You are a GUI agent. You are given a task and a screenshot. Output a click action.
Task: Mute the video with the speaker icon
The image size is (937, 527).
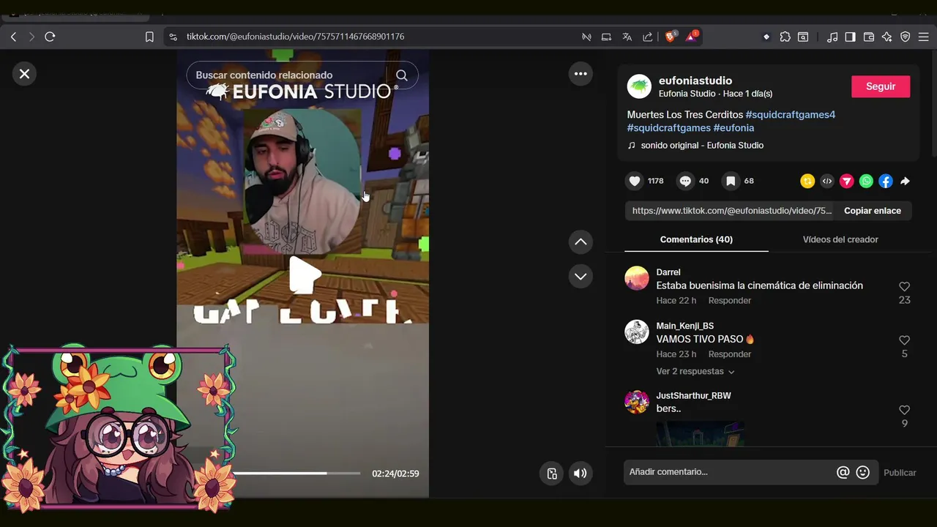581,473
